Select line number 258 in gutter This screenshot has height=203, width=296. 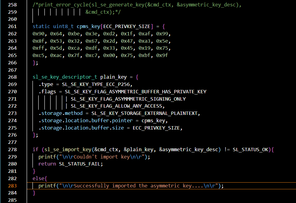(x=13, y=5)
